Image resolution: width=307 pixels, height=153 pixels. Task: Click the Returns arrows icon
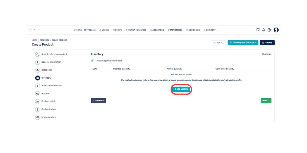pyautogui.click(x=37, y=94)
